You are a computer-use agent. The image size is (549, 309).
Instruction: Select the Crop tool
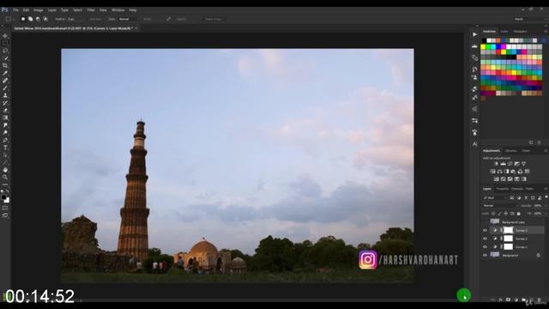[5, 65]
